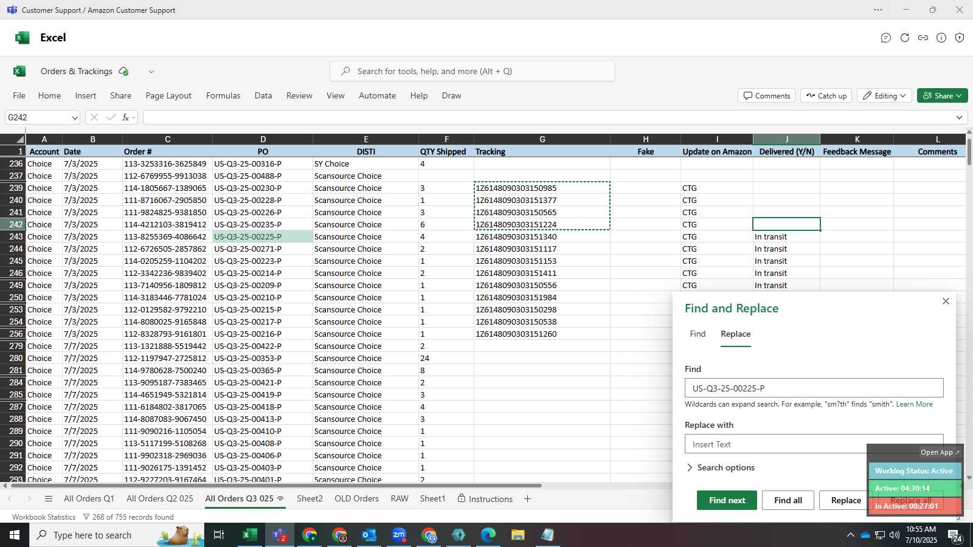
Task: Click the horizontal scrollbar thumb
Action: [275, 486]
